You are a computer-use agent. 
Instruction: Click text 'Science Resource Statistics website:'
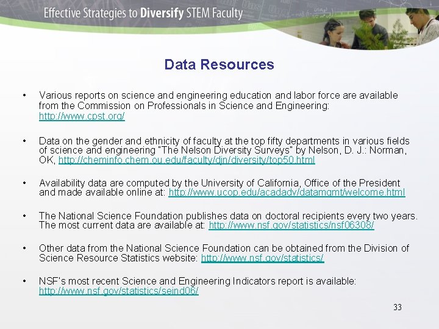point(119,258)
